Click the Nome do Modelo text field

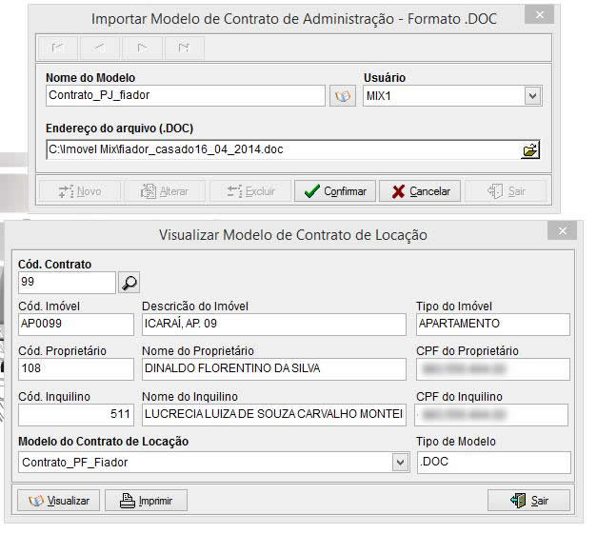[x=186, y=95]
